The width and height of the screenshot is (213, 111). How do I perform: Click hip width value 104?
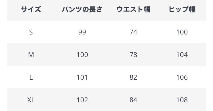(x=182, y=55)
